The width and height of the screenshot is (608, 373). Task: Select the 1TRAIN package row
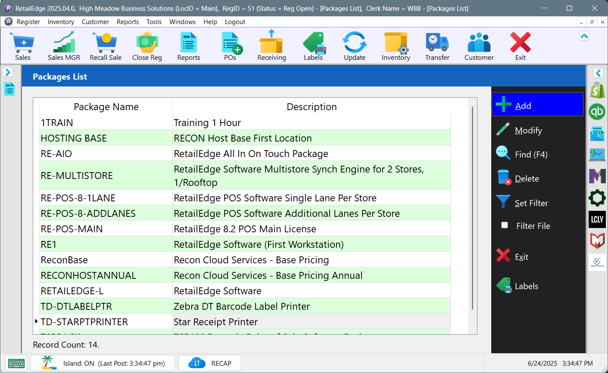pos(245,123)
